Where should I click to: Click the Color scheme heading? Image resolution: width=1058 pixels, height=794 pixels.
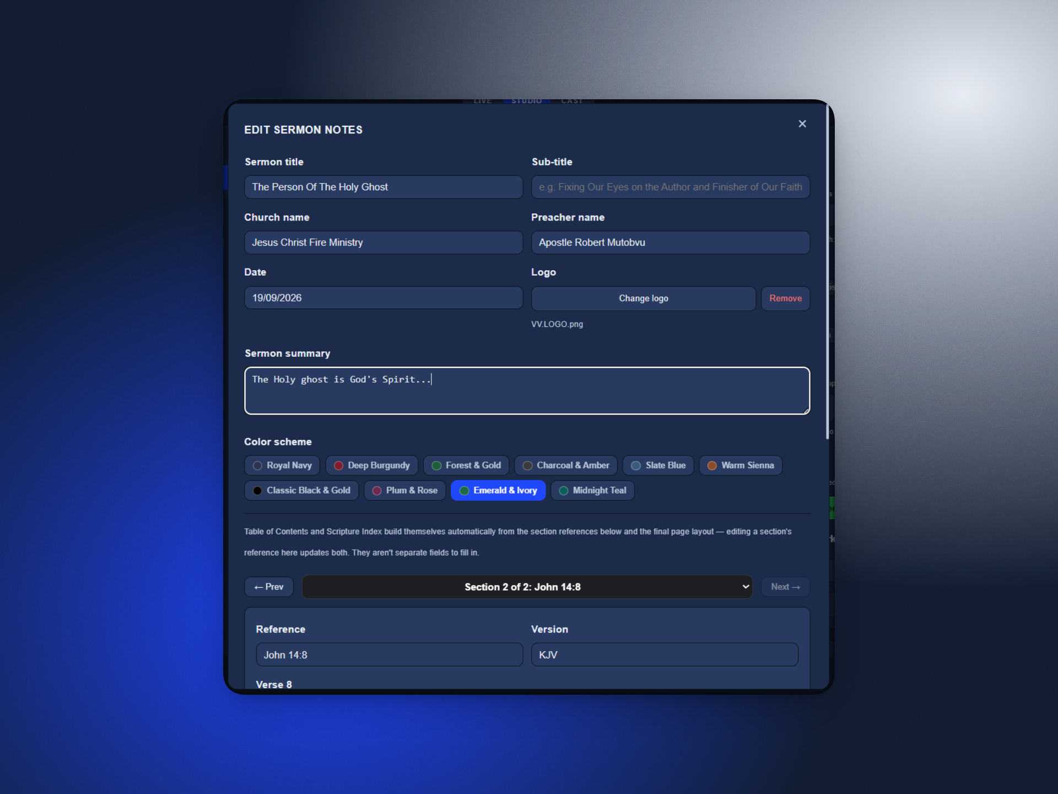click(278, 442)
